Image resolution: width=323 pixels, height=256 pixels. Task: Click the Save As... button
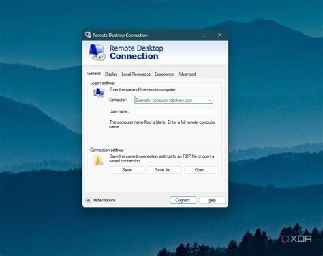(x=164, y=170)
